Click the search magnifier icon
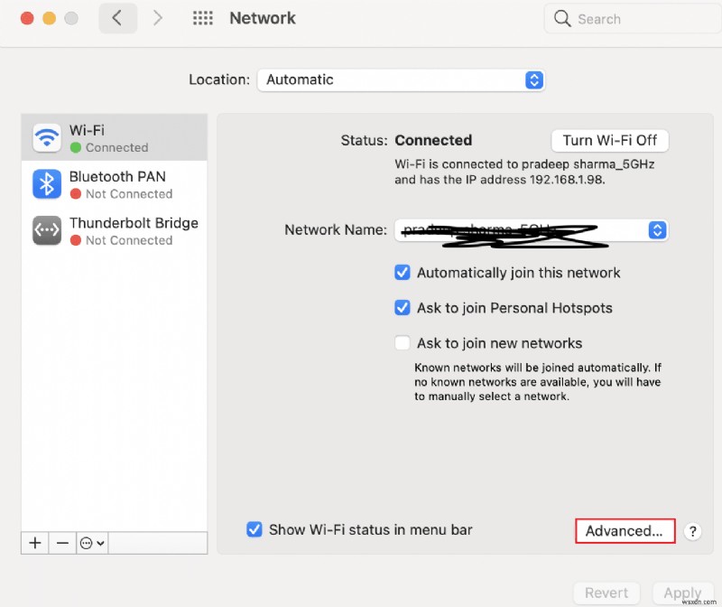The height and width of the screenshot is (607, 722). (x=562, y=18)
